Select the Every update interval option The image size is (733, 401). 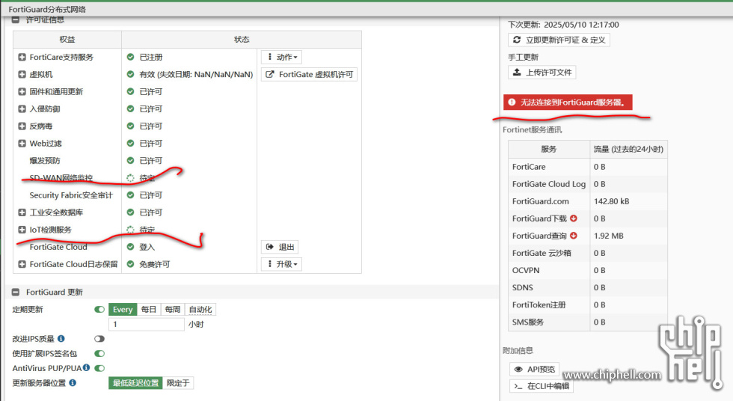123,310
